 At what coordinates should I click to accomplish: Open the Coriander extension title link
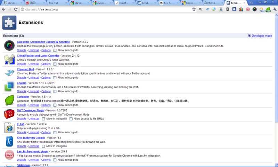tap(23, 97)
